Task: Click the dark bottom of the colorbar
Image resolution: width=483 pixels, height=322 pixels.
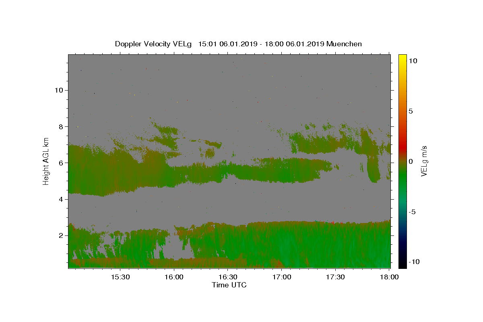Action: tap(402, 262)
